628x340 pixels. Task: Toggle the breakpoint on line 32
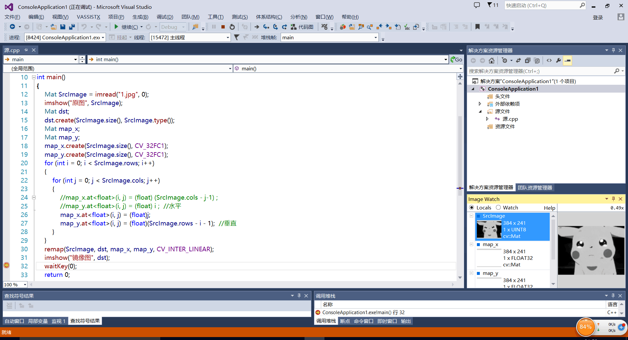pyautogui.click(x=7, y=265)
